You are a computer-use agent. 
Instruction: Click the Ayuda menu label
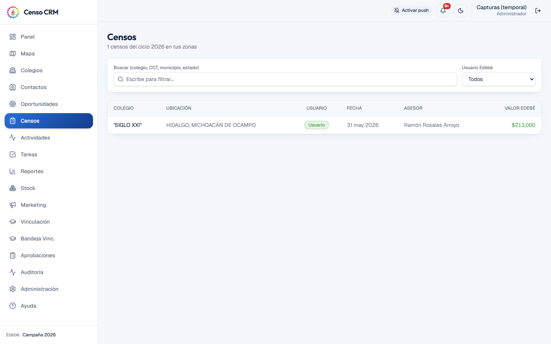(28, 306)
